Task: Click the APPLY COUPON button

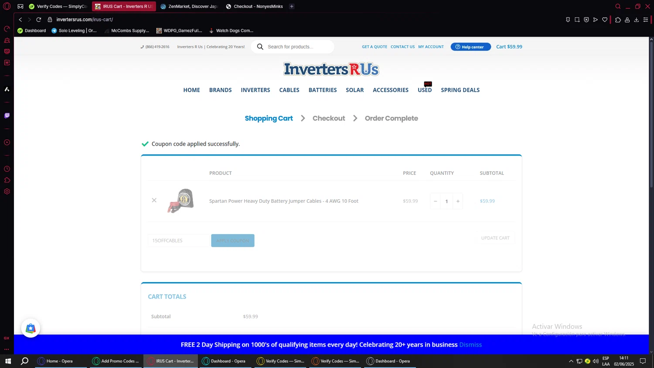Action: click(233, 240)
